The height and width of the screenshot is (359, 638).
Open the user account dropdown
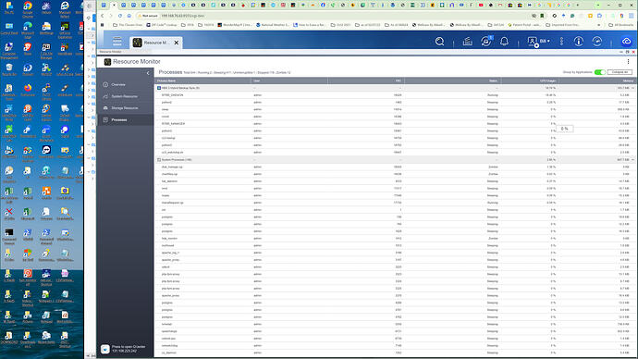(x=539, y=42)
